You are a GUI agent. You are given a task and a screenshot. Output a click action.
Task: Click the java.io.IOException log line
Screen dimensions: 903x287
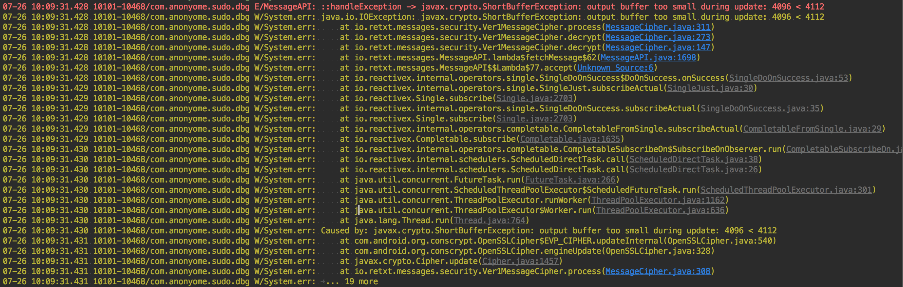pos(413,17)
